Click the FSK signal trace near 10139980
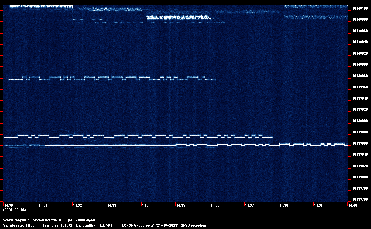This screenshot has width=371, height=229. 111,78
